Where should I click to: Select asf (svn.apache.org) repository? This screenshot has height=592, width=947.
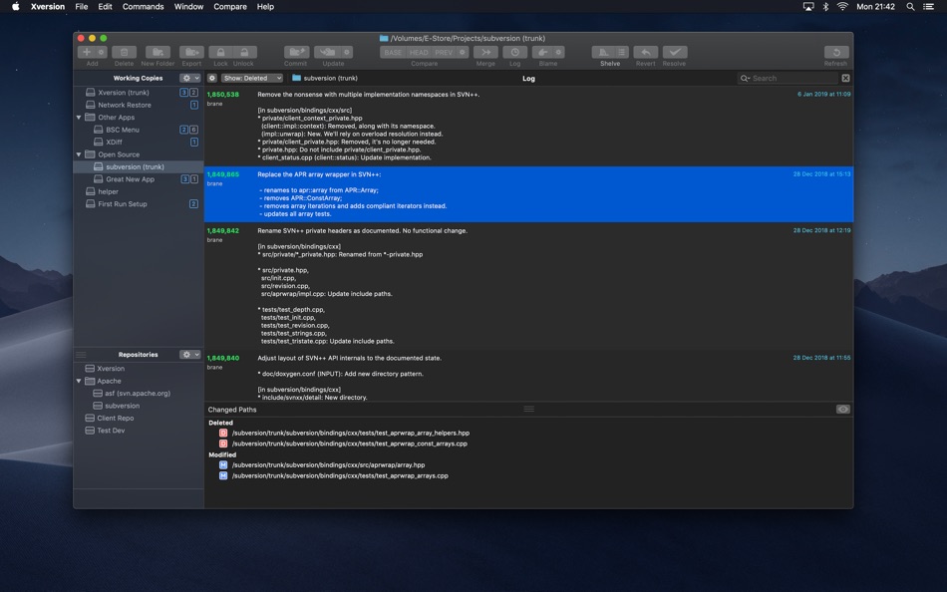(139, 393)
